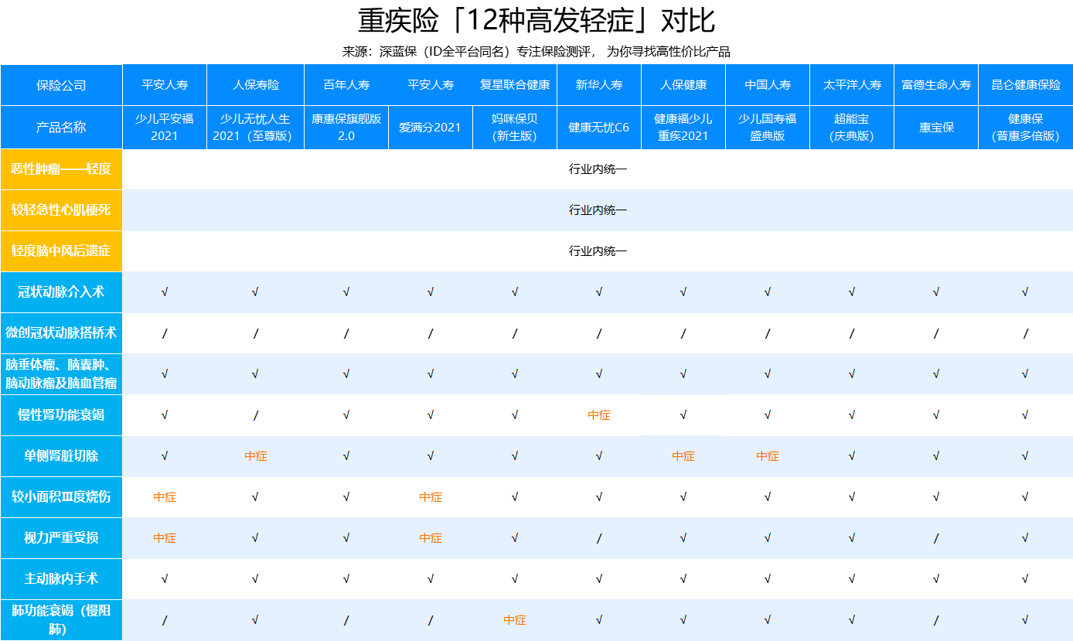Screen dimensions: 1073x641
Task: Click the row label 较小面积Ⅲ度烧伤
Action: pyautogui.click(x=61, y=497)
